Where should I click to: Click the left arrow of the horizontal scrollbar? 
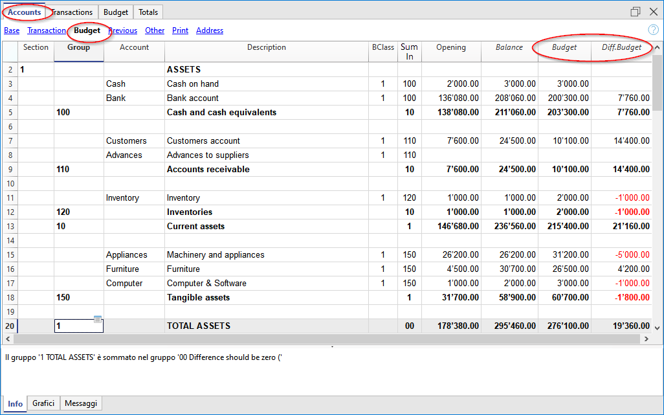point(7,338)
